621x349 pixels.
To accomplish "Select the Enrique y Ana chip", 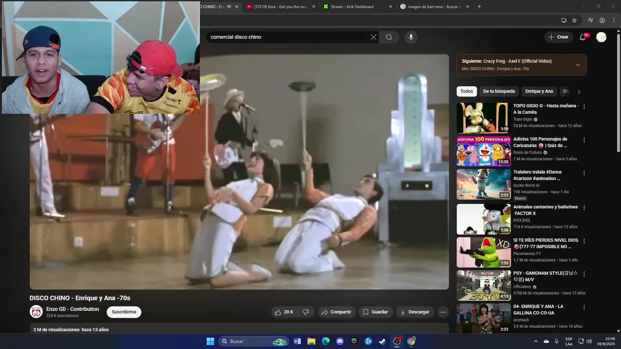I will [539, 91].
